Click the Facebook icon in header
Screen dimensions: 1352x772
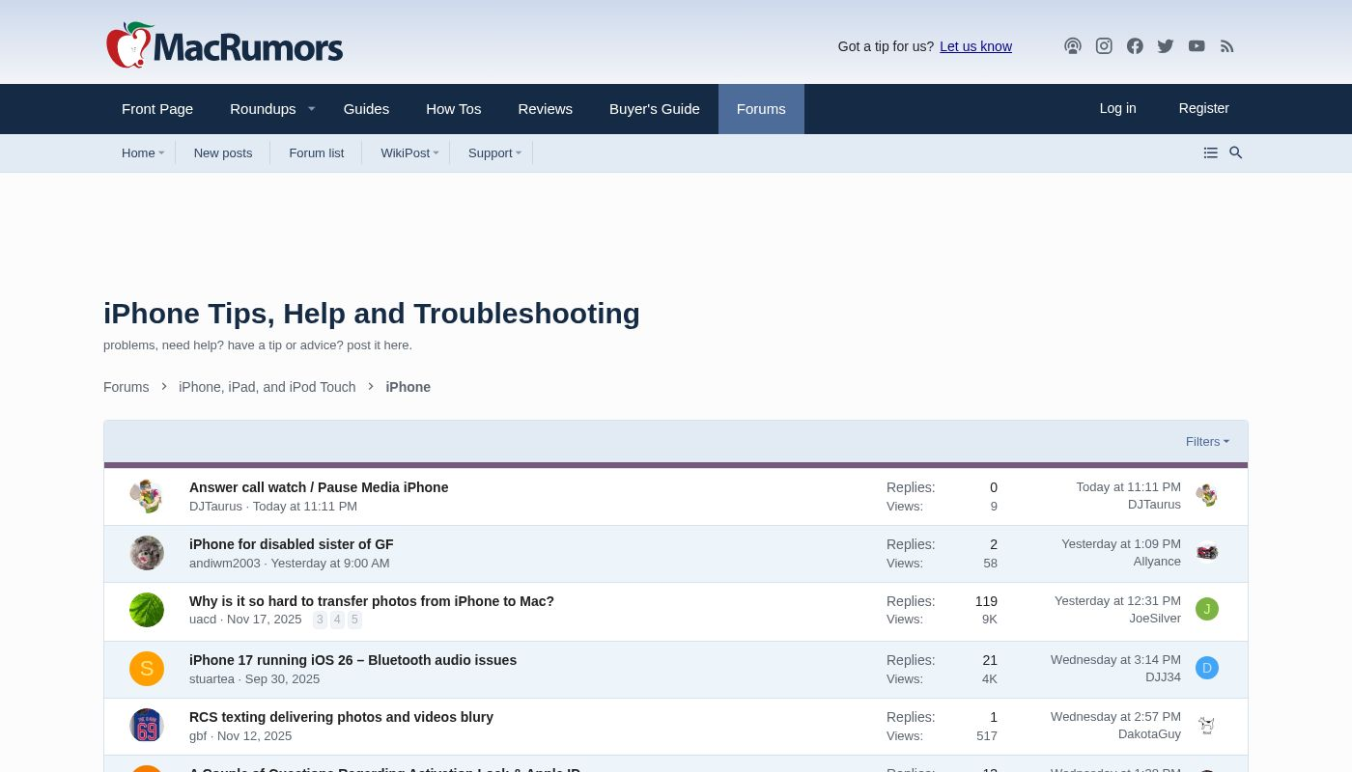coord(1135,46)
